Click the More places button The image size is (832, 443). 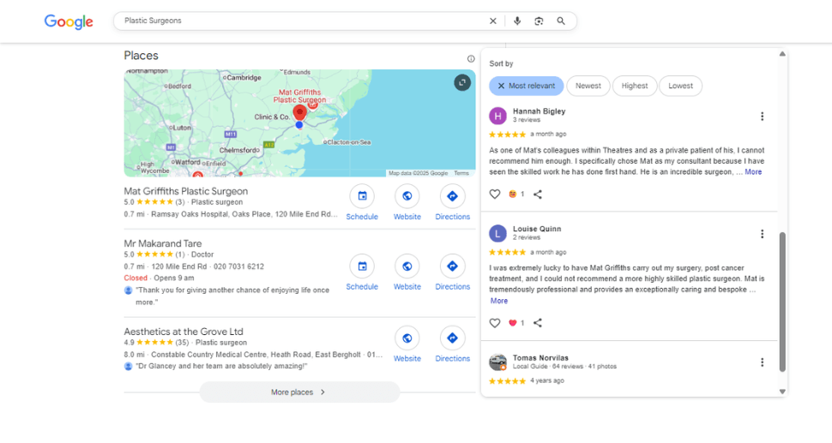[299, 392]
